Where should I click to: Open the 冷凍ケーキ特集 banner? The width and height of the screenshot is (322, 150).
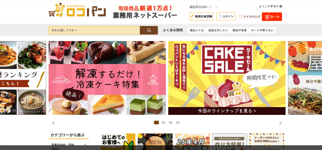[x=107, y=78]
